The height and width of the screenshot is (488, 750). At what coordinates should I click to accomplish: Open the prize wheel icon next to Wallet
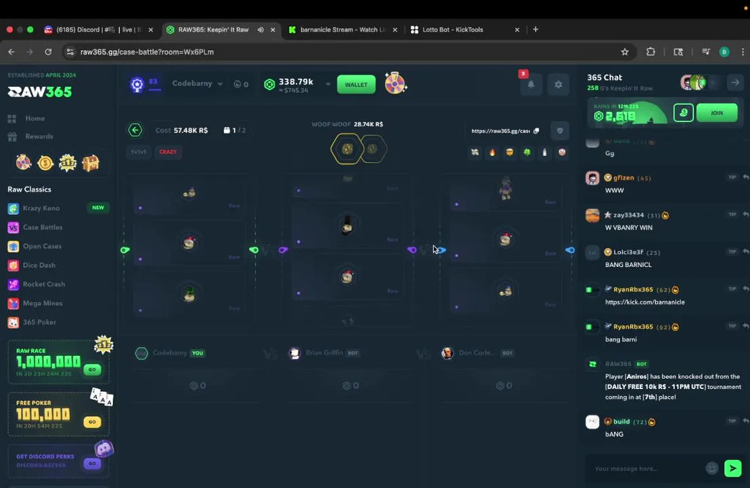[x=395, y=83]
